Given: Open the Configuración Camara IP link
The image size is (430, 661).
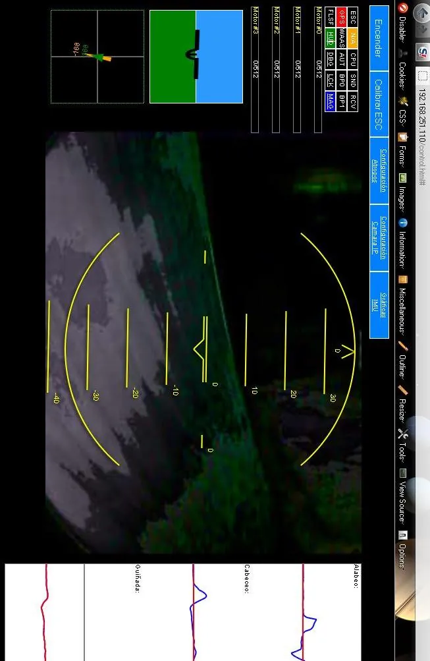Looking at the screenshot, I should coord(379,238).
